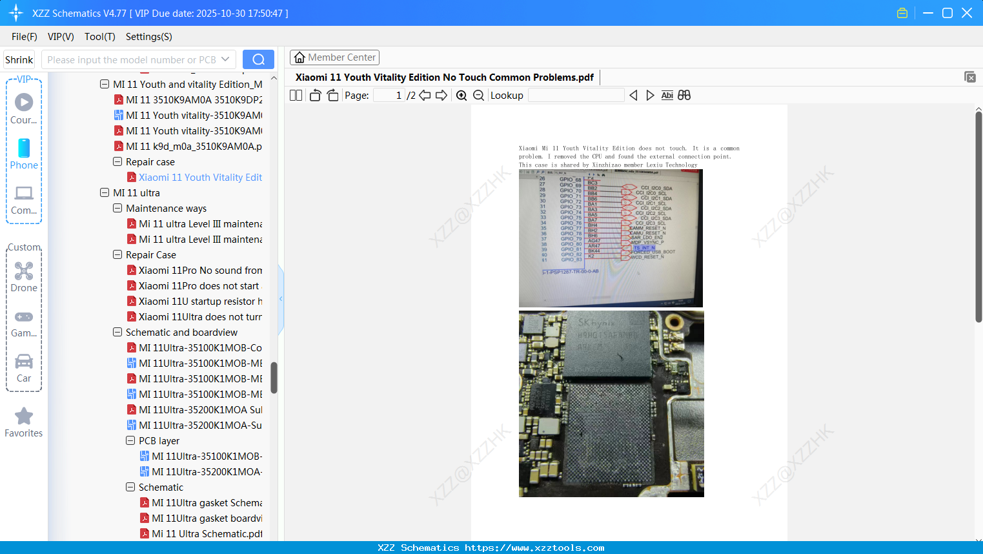The width and height of the screenshot is (983, 554).
Task: Collapse Schematic and boardview folder
Action: tap(117, 332)
